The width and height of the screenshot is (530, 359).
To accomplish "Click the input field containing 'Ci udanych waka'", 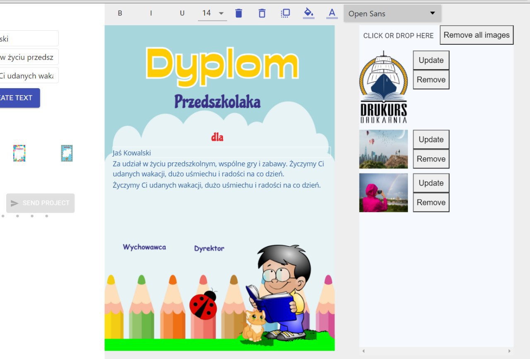I will pyautogui.click(x=29, y=75).
